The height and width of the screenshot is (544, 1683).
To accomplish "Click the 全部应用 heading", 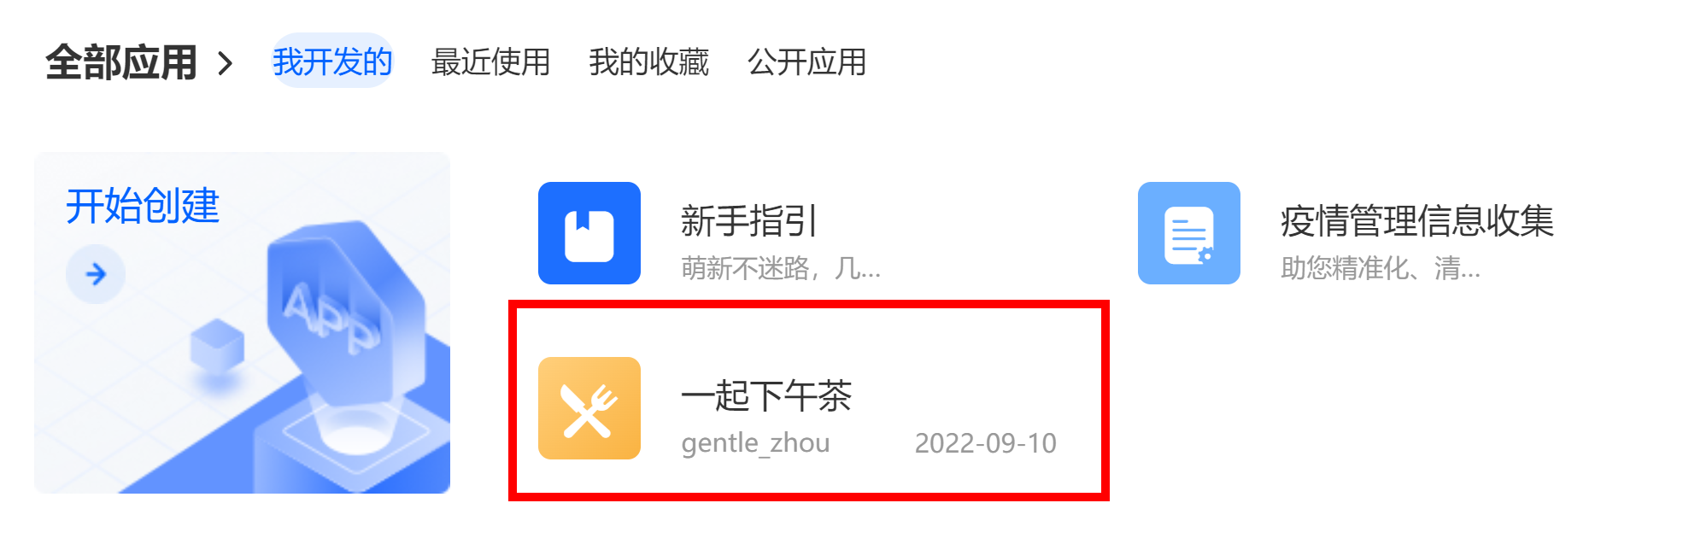I will (x=121, y=62).
